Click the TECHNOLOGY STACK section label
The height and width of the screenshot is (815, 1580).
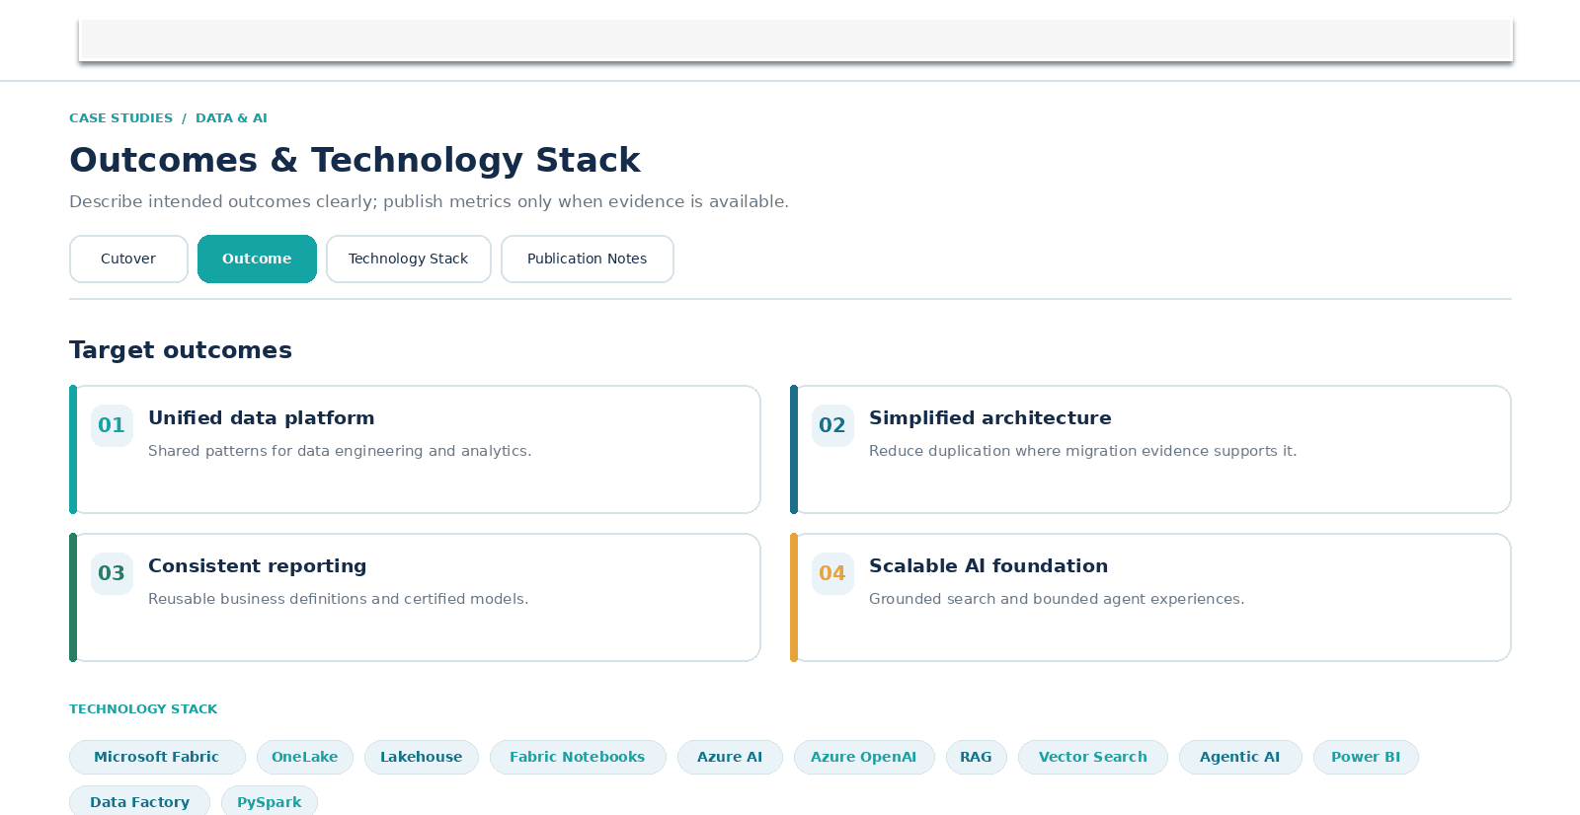(x=143, y=708)
